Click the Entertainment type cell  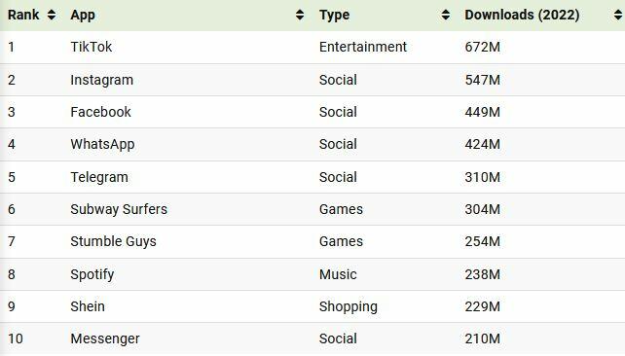click(363, 47)
